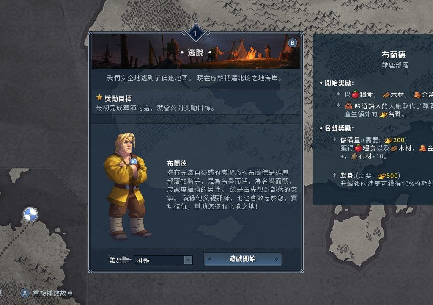The height and width of the screenshot is (305, 433).
Task: Click the gold star bonus objective icon
Action: 99,97
